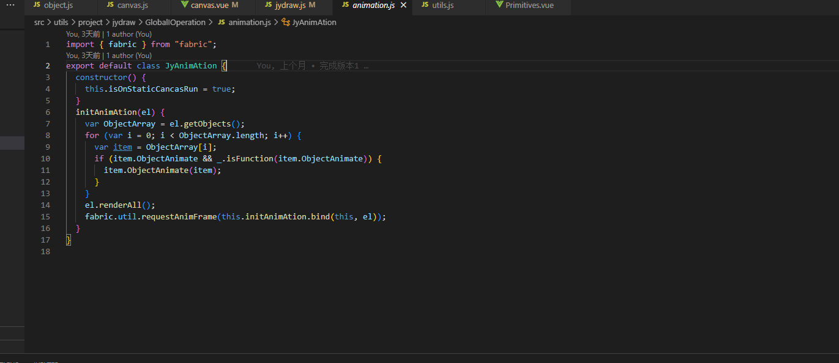Click the JS icon on utils.js tab
Screen dimensions: 839x363
point(425,5)
